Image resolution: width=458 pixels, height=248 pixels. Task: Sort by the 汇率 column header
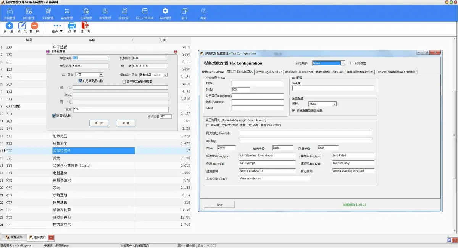[163, 40]
